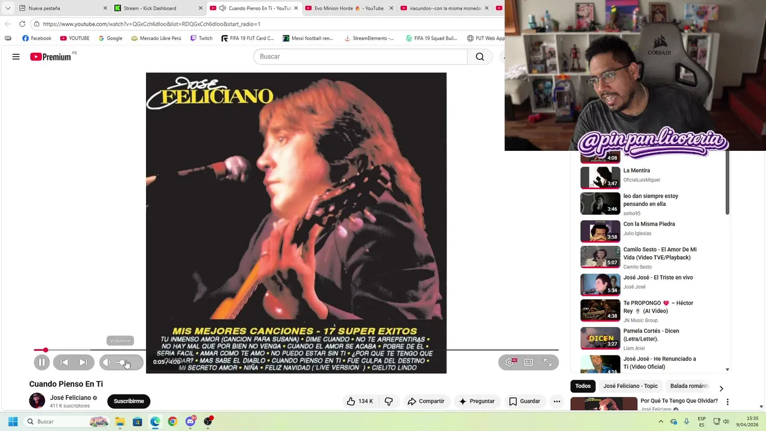This screenshot has width=766, height=431.
Task: Open the YouTube hamburger guide menu
Action: click(x=16, y=56)
